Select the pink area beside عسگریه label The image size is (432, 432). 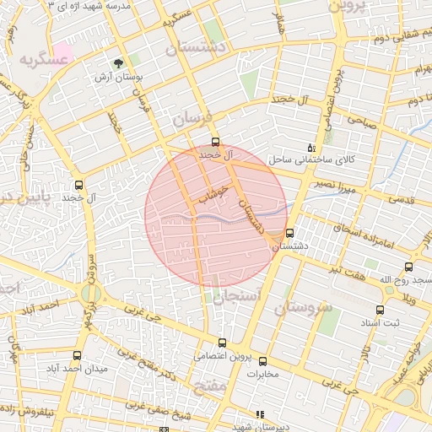(63, 52)
